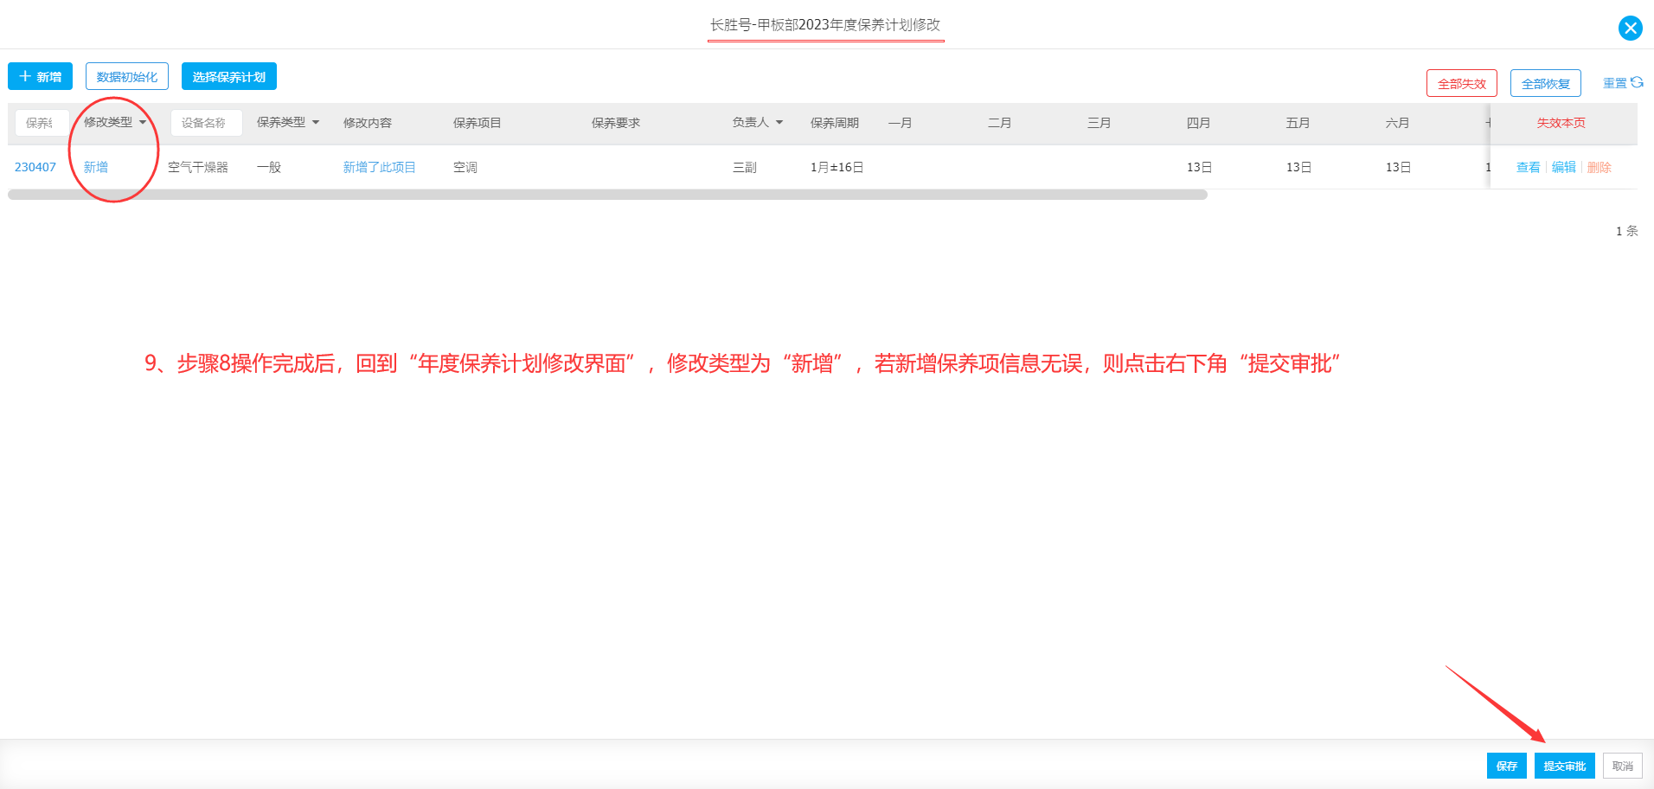This screenshot has height=789, width=1654.
Task: Click the 保存 button
Action: click(x=1506, y=766)
